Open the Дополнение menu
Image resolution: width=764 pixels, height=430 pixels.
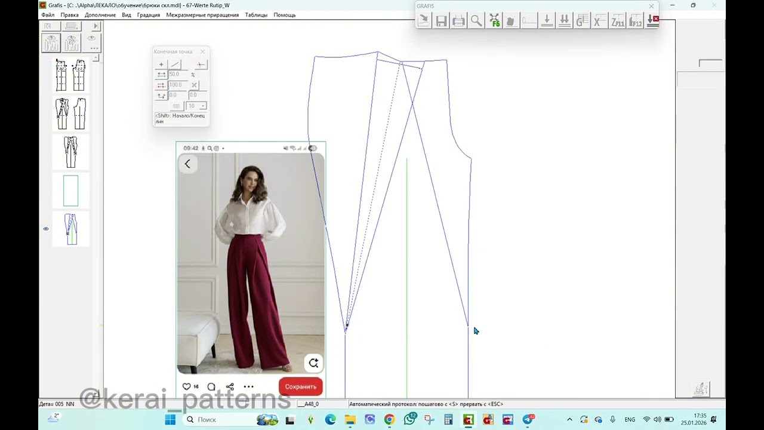(x=100, y=15)
